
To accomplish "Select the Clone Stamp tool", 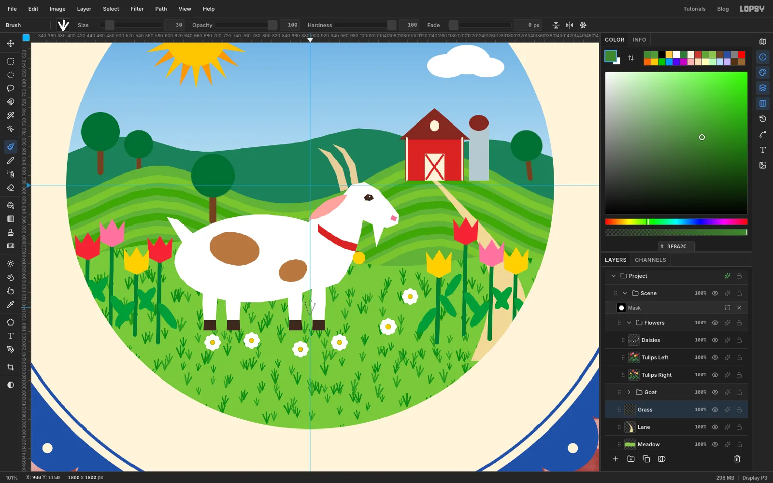I will tap(11, 232).
